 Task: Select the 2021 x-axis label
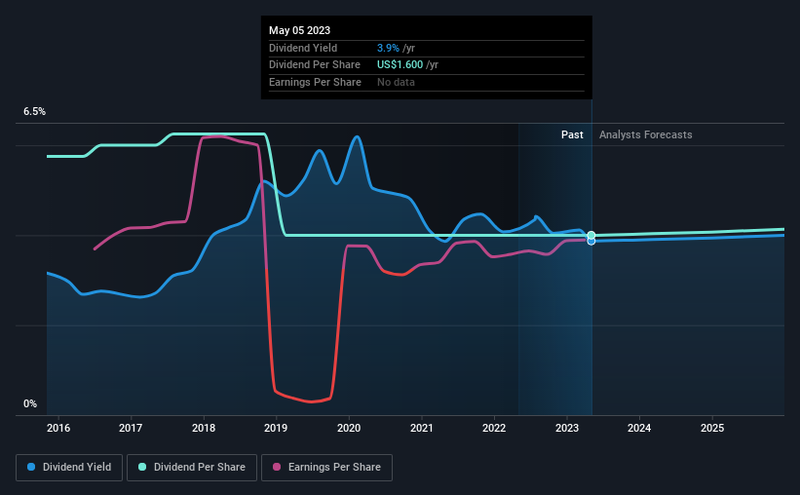point(421,428)
